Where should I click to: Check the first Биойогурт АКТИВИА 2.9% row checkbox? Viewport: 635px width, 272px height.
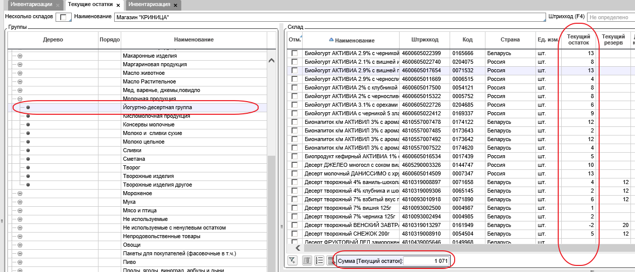295,53
